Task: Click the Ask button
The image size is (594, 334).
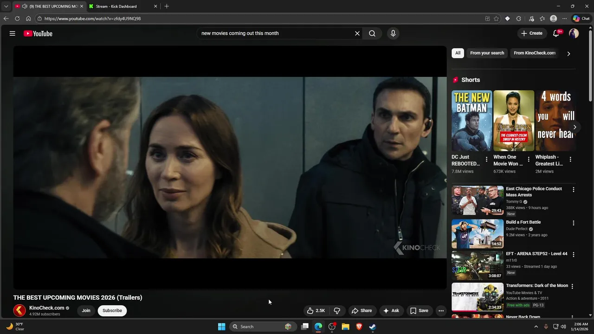Action: [391, 311]
